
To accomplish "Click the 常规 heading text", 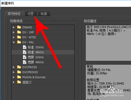I will pyautogui.click(x=90, y=66).
